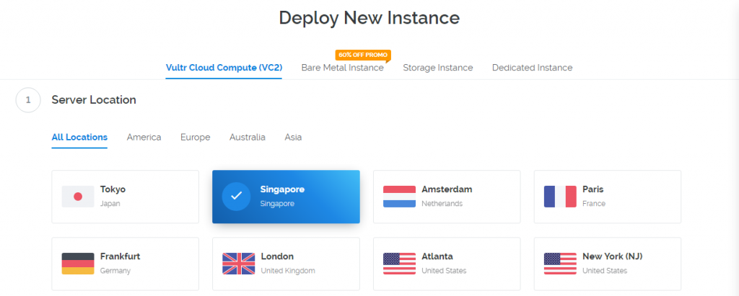Click the Japan country label
This screenshot has width=739, height=296.
tap(110, 204)
